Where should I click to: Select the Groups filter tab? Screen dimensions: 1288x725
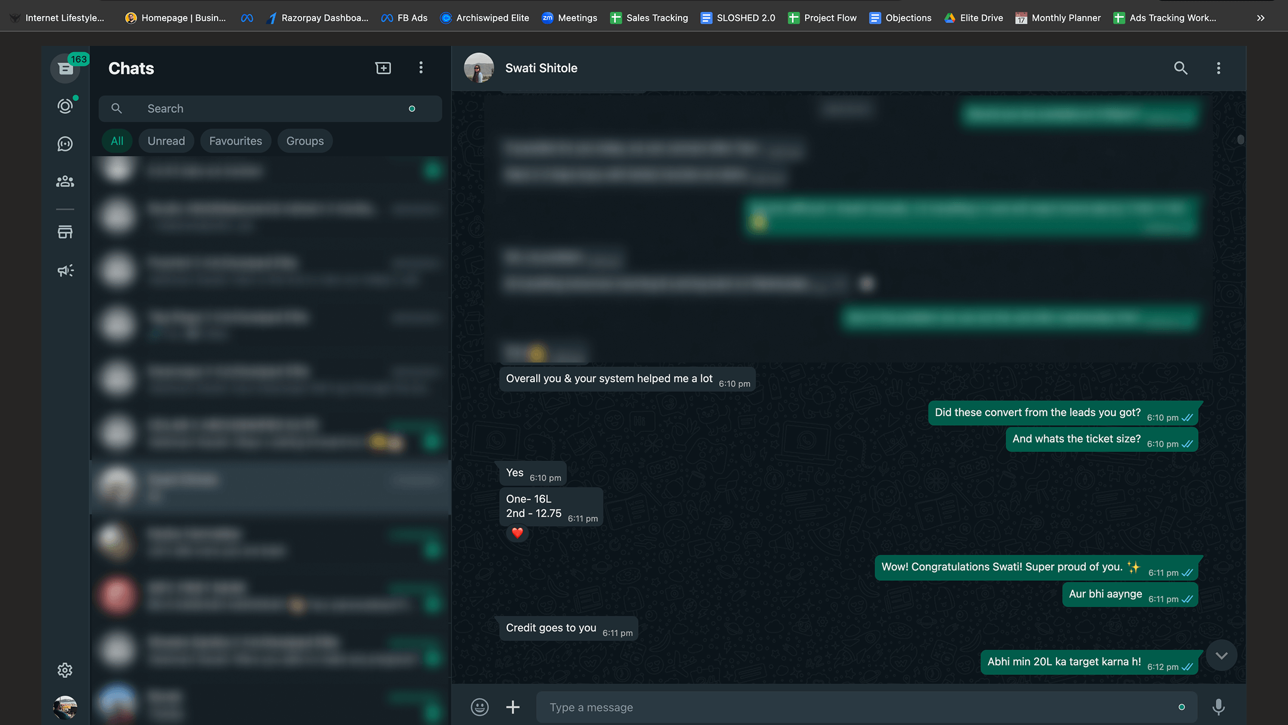tap(305, 141)
